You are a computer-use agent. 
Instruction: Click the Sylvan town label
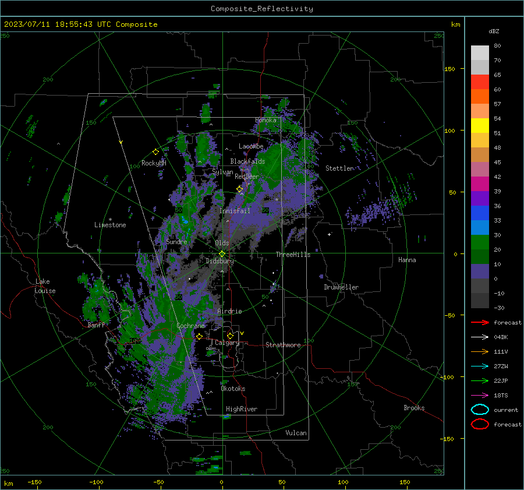click(222, 172)
